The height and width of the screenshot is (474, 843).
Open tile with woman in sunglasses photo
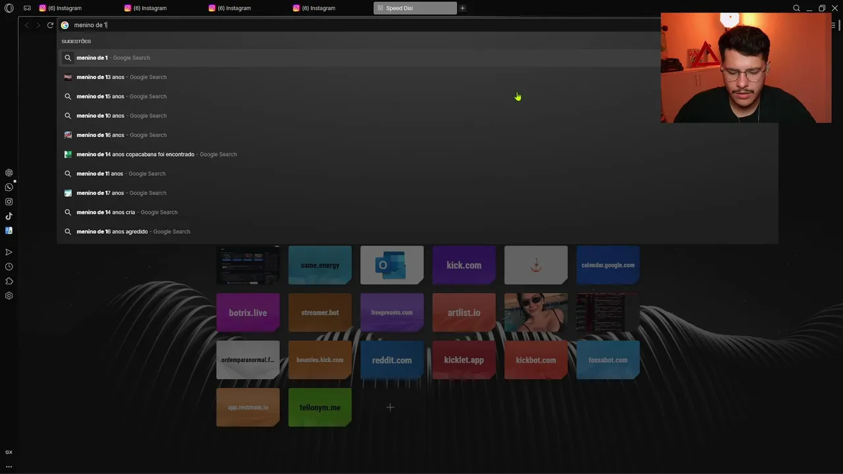click(535, 313)
